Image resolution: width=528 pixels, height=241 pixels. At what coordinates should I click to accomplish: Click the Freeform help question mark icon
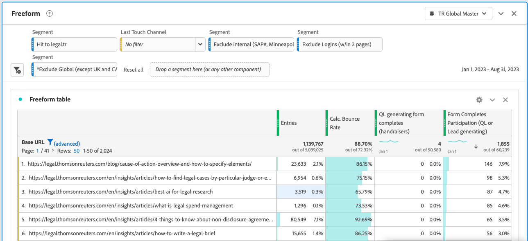pos(50,14)
